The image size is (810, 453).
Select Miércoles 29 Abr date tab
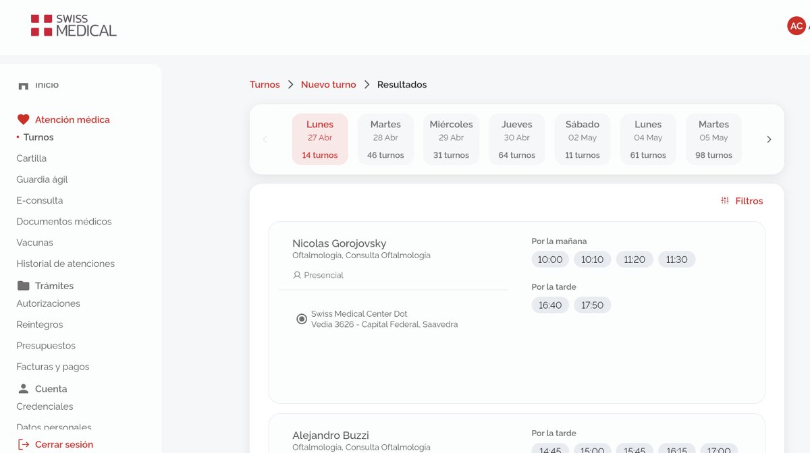452,140
